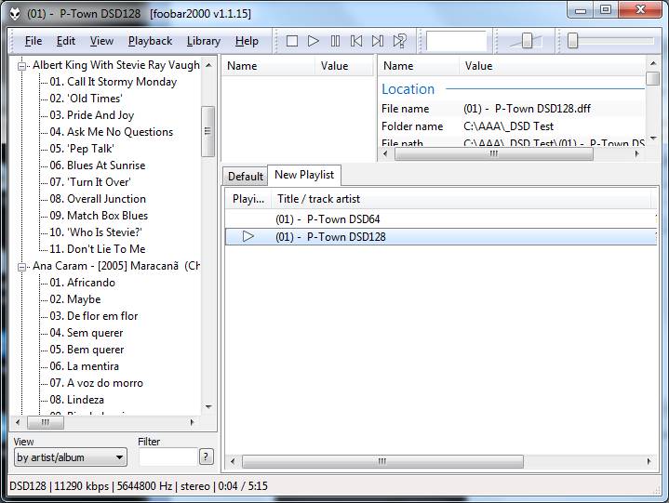Click the empty toolbar display field

click(x=456, y=41)
